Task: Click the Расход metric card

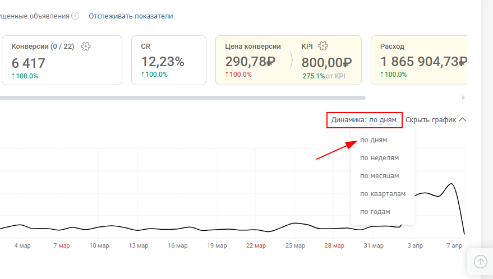Action: point(423,62)
